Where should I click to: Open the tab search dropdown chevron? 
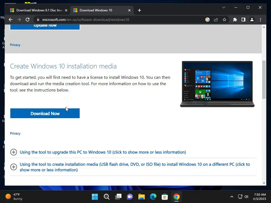(223, 7)
